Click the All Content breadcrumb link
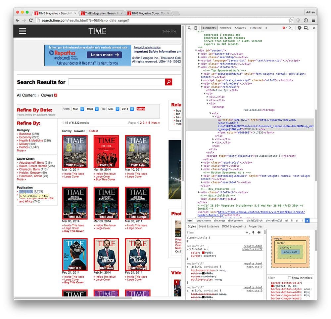Image resolution: width=331 pixels, height=319 pixels. tap(26, 95)
